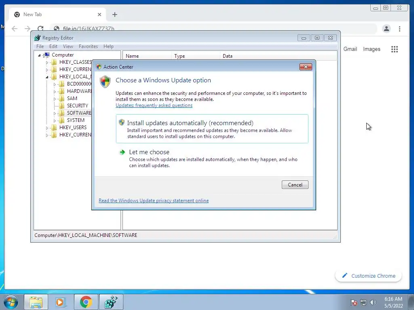Read the Windows Update privacy statement online
This screenshot has width=414, height=310.
(x=154, y=201)
